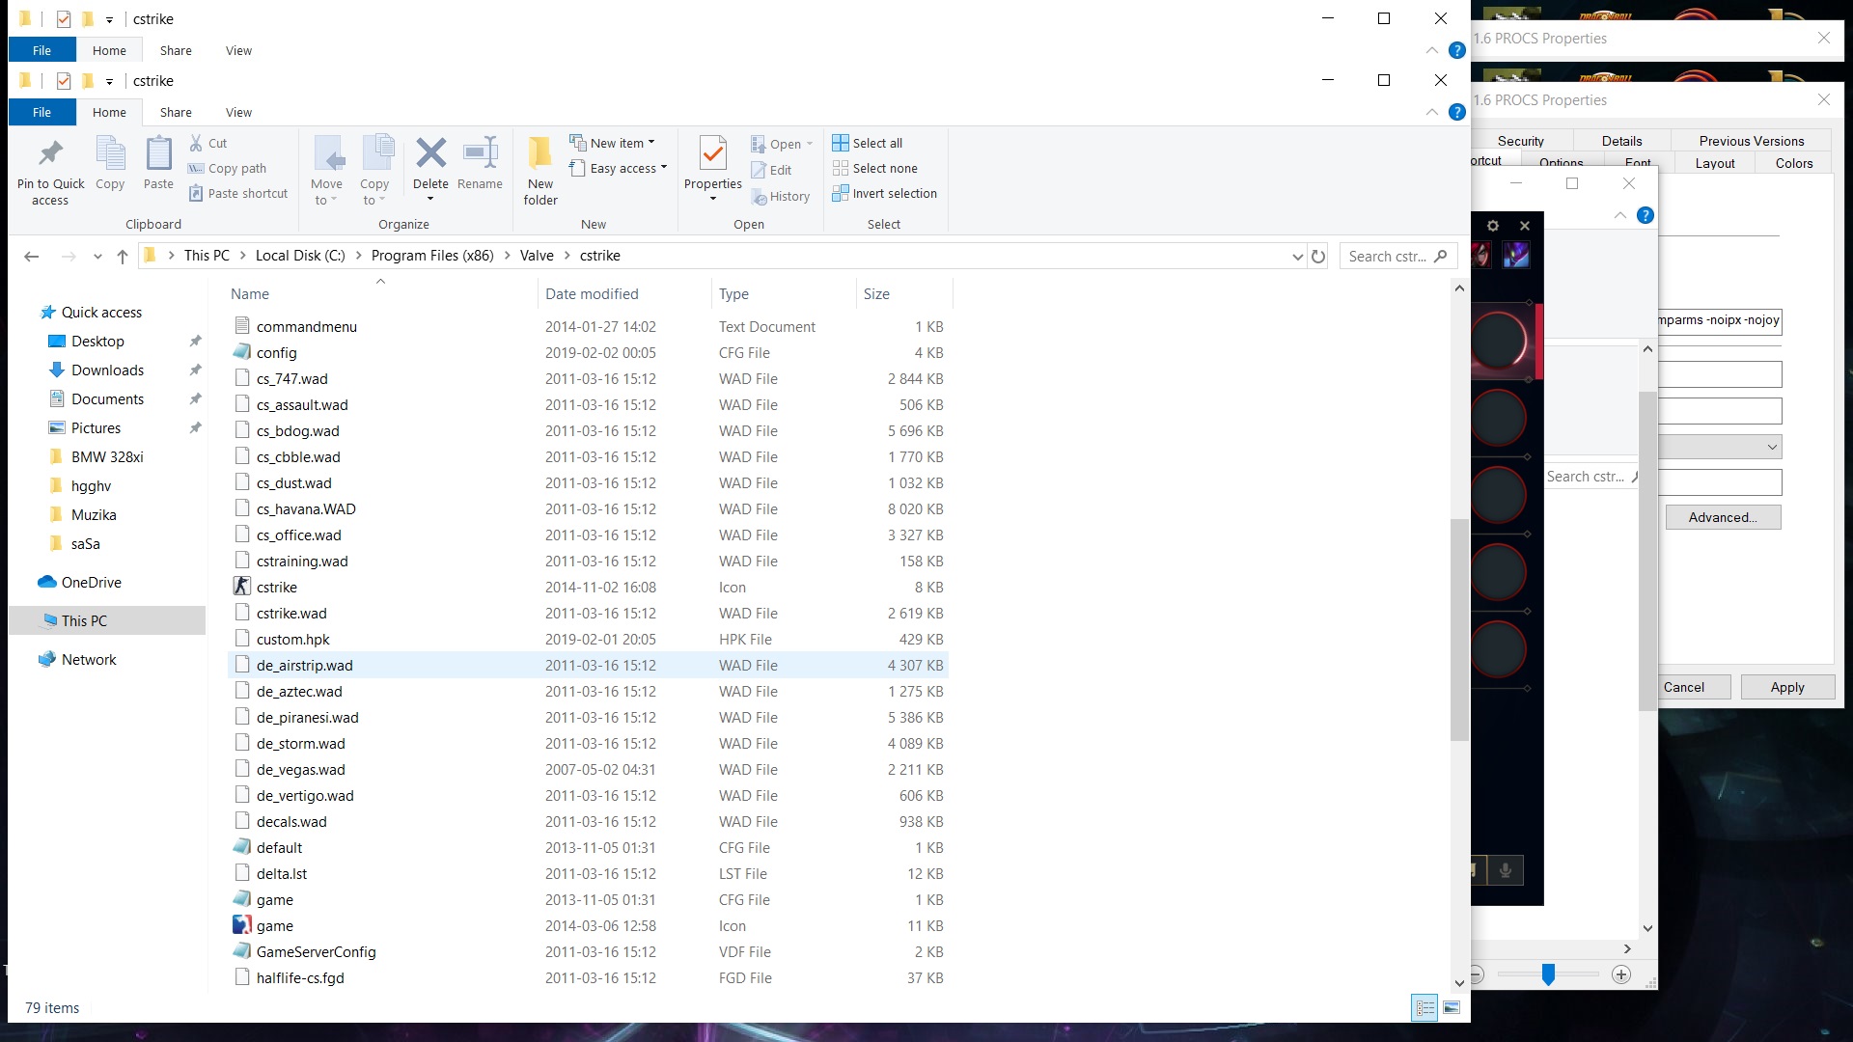Expand address bar previous locations dropdown
Screen dimensions: 1853x1042
point(1297,257)
